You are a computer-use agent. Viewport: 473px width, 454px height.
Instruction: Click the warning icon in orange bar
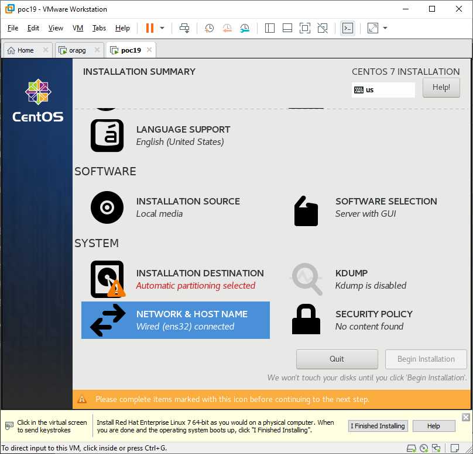click(x=82, y=400)
